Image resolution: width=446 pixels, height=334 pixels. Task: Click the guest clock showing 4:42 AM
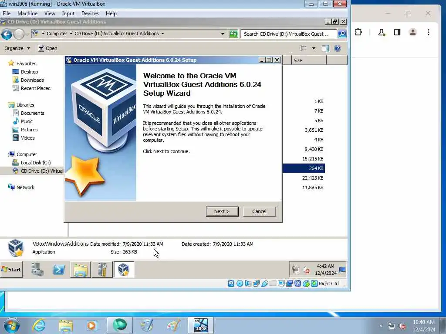(325, 270)
